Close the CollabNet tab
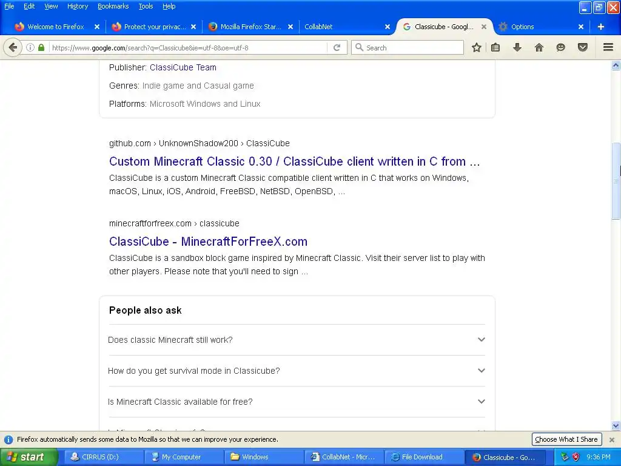This screenshot has height=466, width=621. click(388, 27)
